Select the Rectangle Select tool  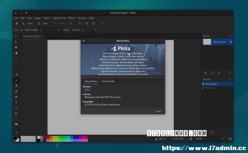coord(16,59)
